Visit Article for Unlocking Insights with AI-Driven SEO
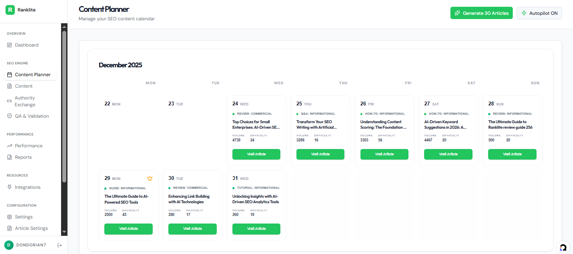The image size is (573, 254). coord(256,229)
